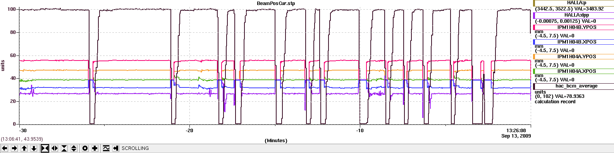Click the IPM1H04B.YPOS pink color marker

click(x=534, y=27)
